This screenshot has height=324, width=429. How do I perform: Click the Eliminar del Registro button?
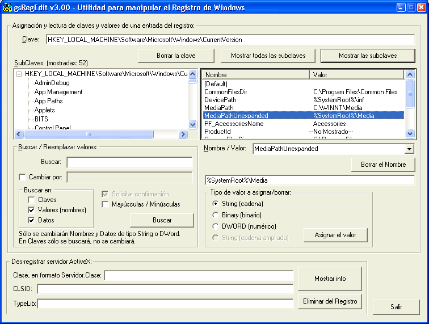click(x=330, y=301)
